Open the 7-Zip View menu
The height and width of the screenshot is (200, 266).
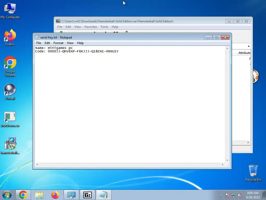click(x=78, y=27)
